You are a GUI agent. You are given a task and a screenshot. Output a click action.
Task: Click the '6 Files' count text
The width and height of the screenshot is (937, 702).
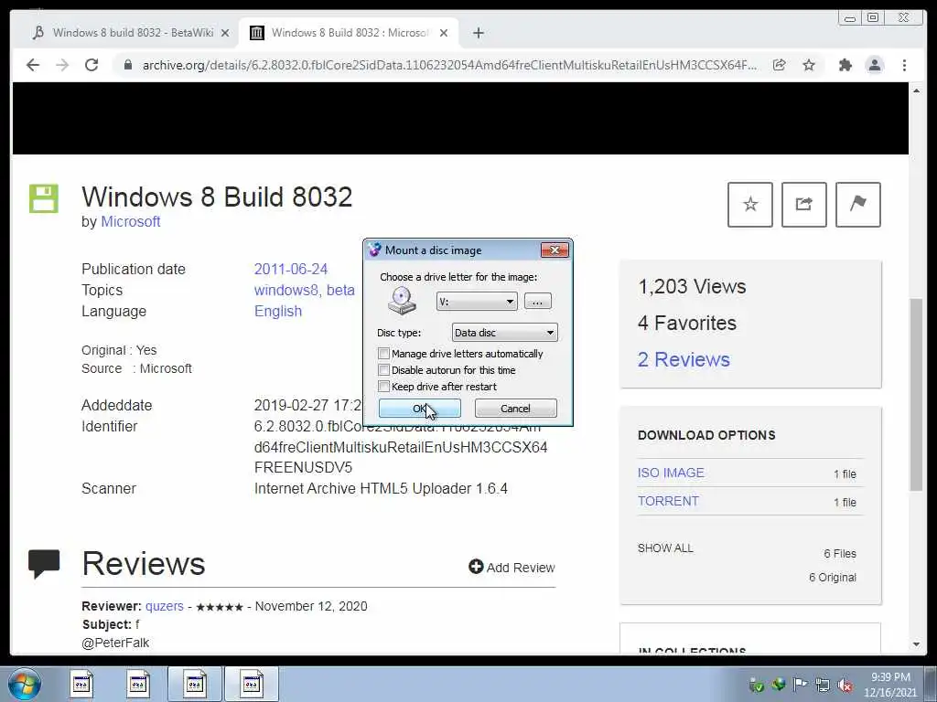click(840, 554)
